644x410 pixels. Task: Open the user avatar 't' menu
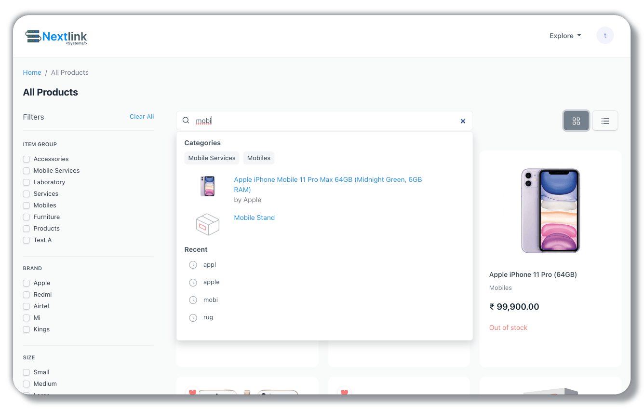pos(605,36)
